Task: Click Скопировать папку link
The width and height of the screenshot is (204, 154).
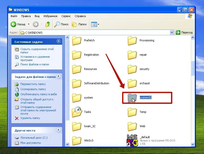Action: point(33,89)
